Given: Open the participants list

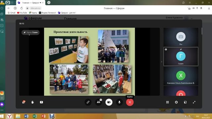Looking at the screenshot, I should (99, 102).
